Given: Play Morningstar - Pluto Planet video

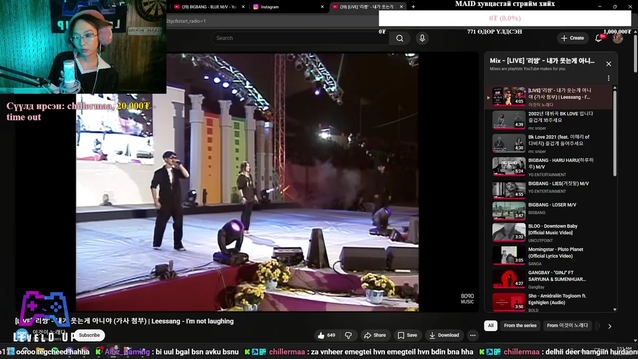Looking at the screenshot, I should tap(548, 256).
